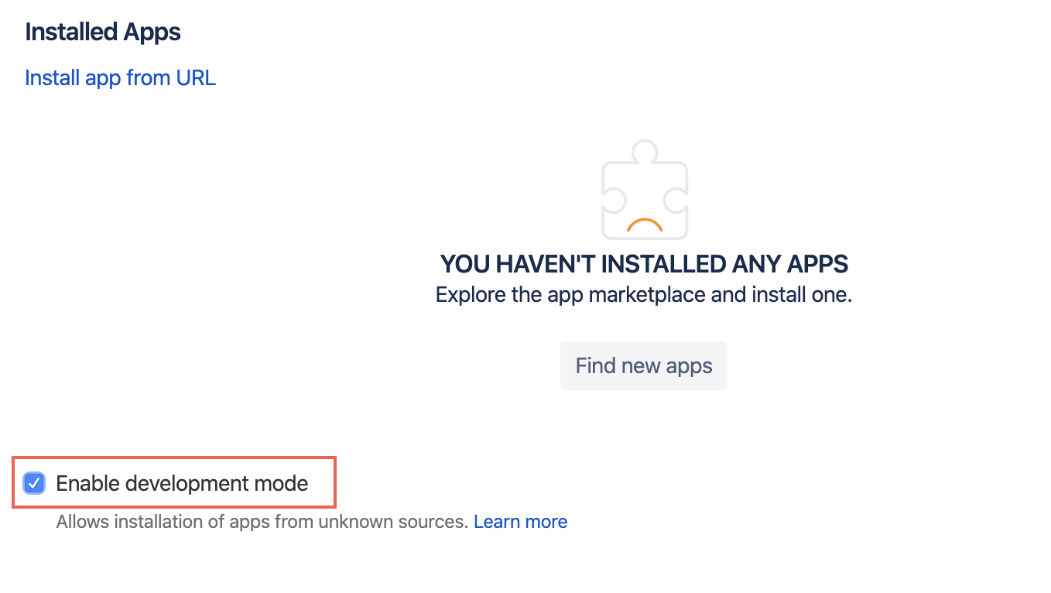The width and height of the screenshot is (1051, 593).
Task: Click the word 'APPS' in the empty-state title
Action: click(x=816, y=264)
